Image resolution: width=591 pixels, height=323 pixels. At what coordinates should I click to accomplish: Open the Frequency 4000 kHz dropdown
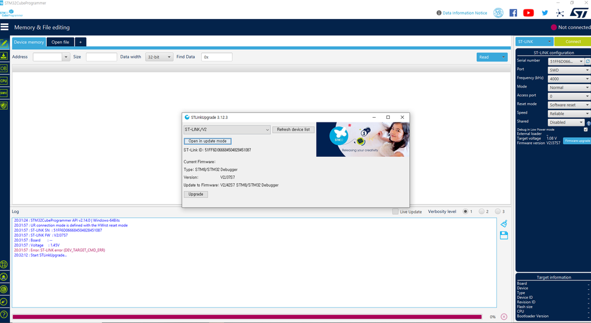[569, 79]
